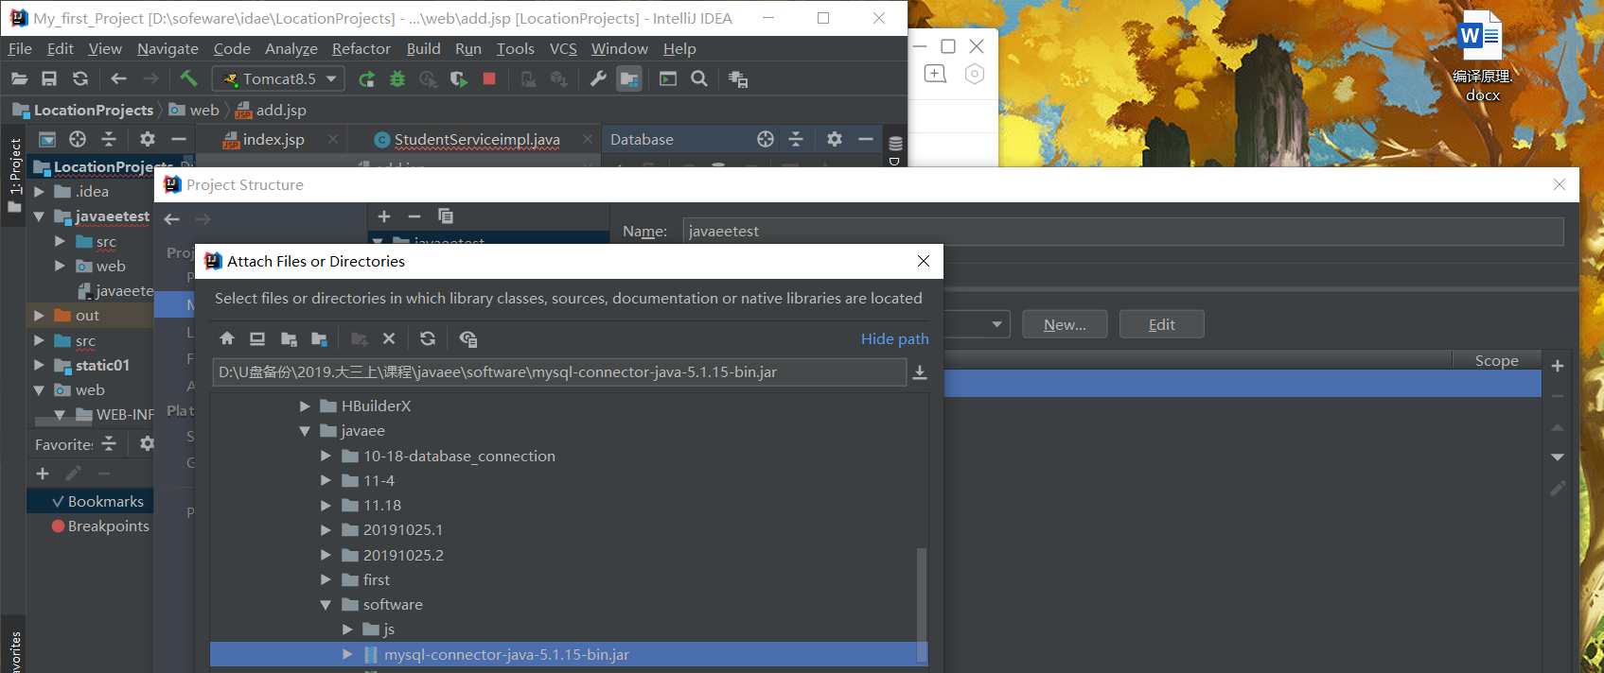The image size is (1604, 673).
Task: Click the Project Structure toolbar icon
Action: coord(629,79)
